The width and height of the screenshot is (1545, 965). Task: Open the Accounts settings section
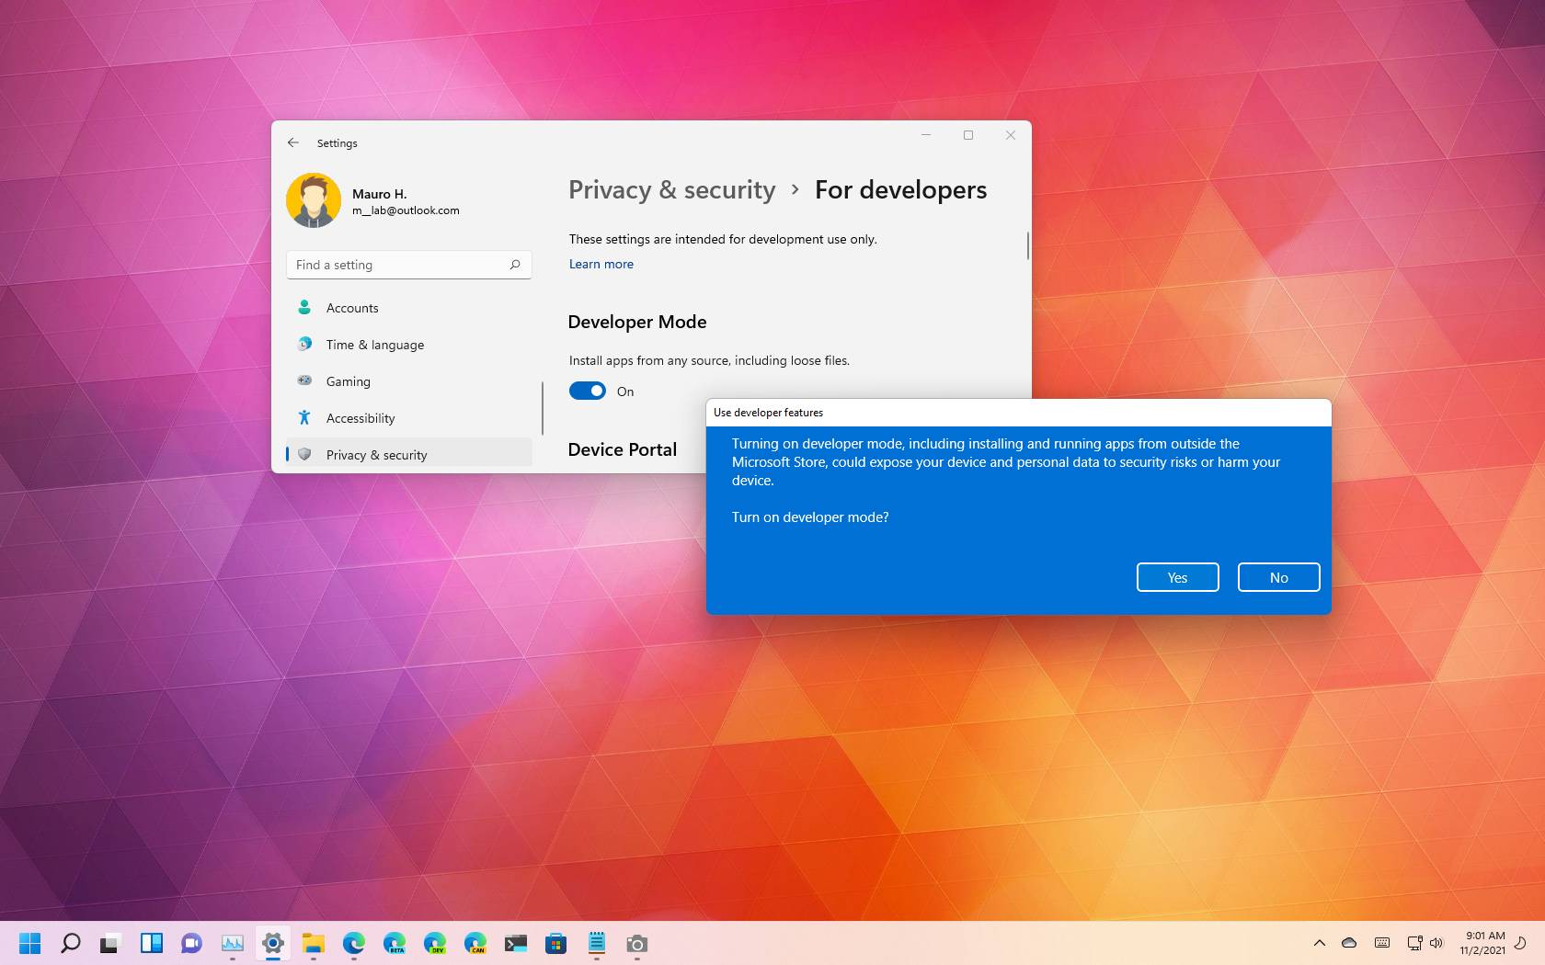[409, 308]
